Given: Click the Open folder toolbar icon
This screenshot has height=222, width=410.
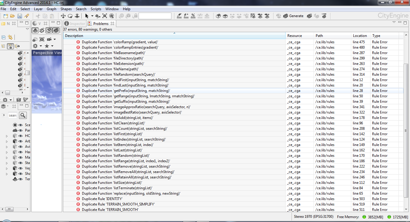Looking at the screenshot, I should pos(13,16).
